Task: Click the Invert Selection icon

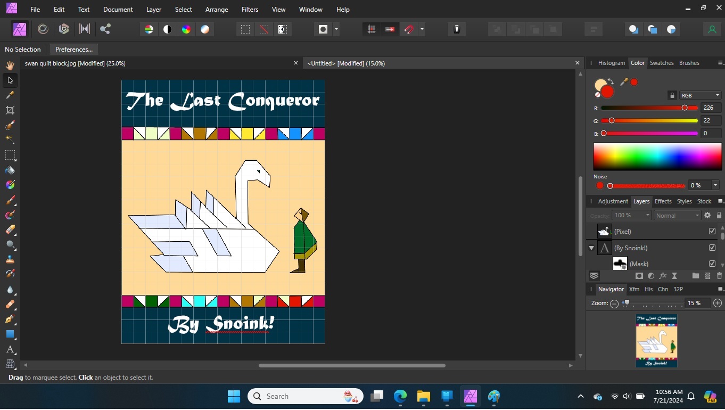Action: point(283,29)
